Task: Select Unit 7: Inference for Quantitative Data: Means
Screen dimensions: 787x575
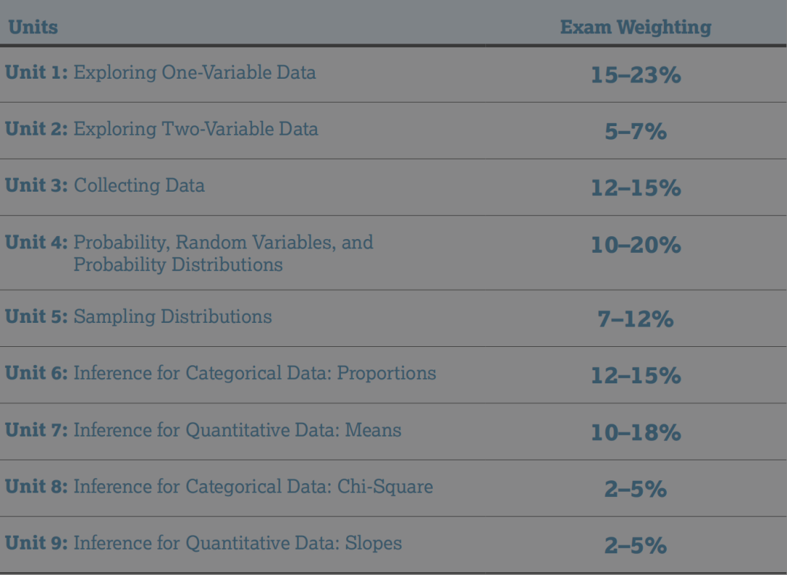Action: pyautogui.click(x=203, y=431)
